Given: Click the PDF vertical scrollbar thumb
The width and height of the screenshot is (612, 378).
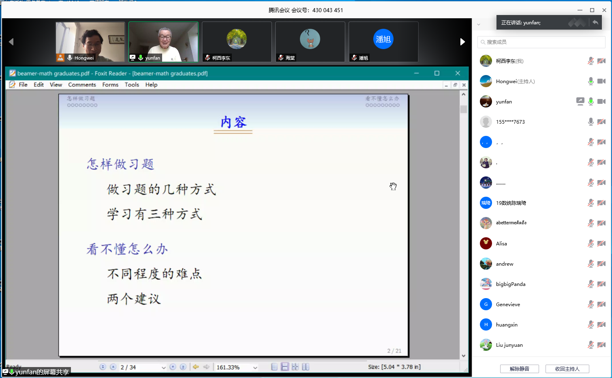Looking at the screenshot, I should pos(464,109).
